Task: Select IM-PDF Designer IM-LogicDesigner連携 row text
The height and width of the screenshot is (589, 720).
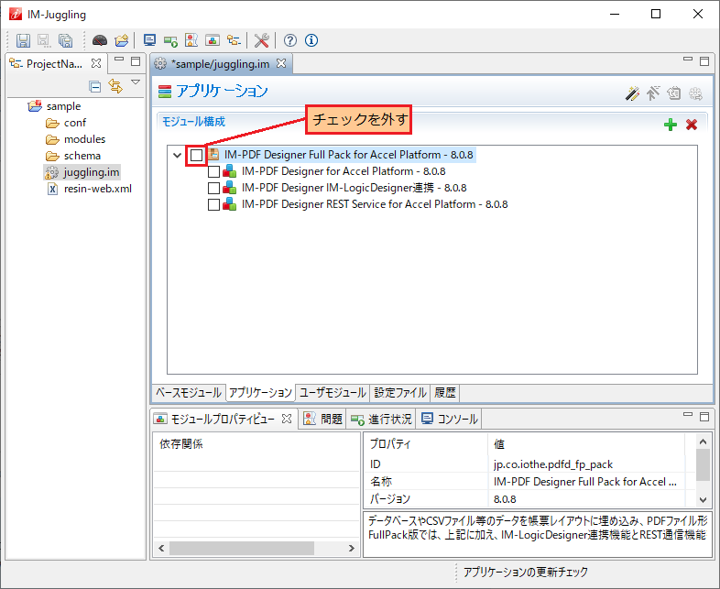Action: click(x=354, y=188)
